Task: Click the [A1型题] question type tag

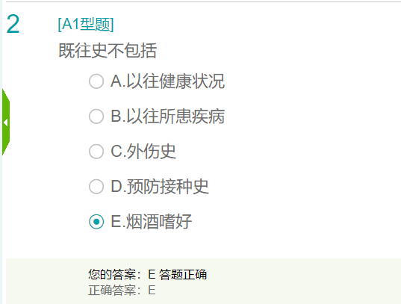Action: (86, 25)
